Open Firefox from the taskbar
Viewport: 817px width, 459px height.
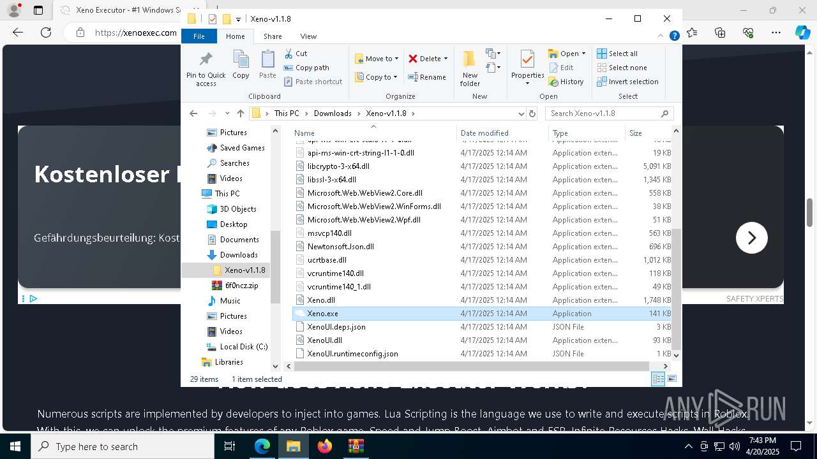click(x=325, y=446)
